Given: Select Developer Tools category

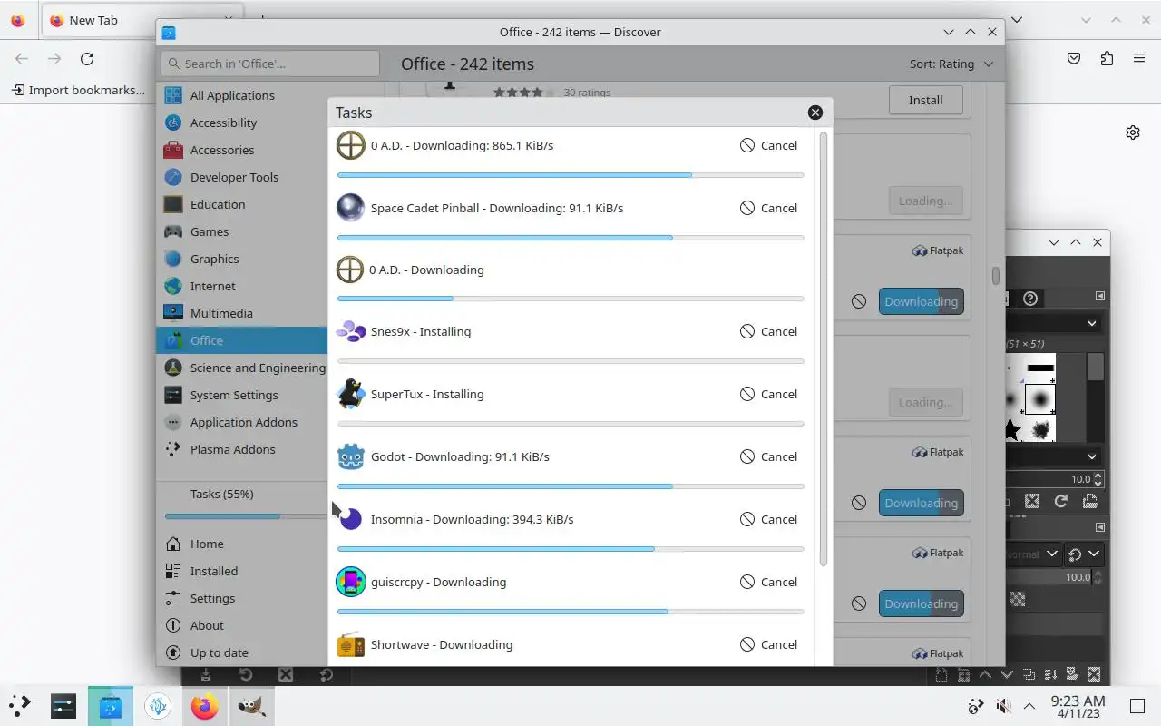Looking at the screenshot, I should tap(242, 177).
